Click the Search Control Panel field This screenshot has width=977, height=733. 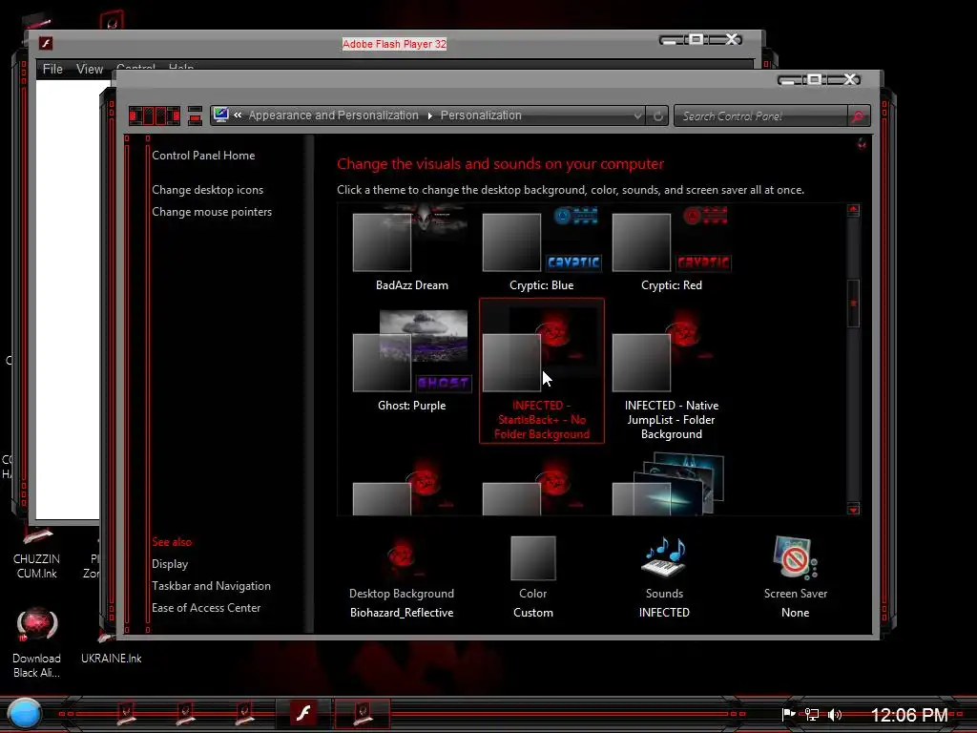tap(760, 115)
